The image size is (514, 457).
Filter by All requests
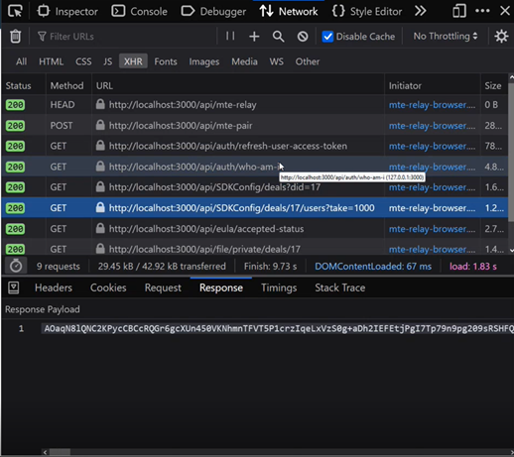tap(21, 61)
